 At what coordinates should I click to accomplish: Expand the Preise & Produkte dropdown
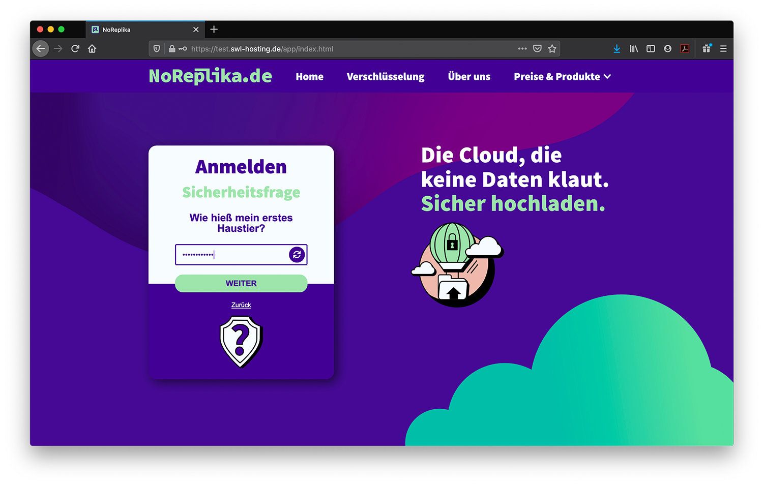pos(562,77)
